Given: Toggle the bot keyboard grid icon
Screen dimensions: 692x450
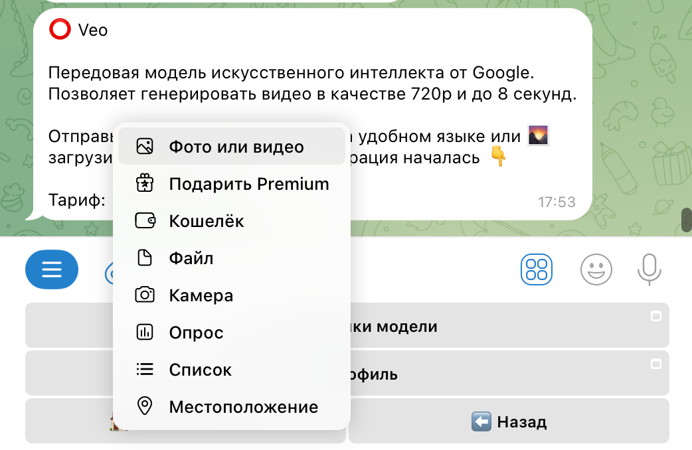Looking at the screenshot, I should coord(536,269).
